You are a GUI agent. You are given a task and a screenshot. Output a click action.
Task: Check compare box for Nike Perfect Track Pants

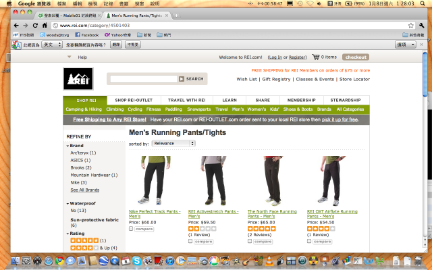click(131, 229)
